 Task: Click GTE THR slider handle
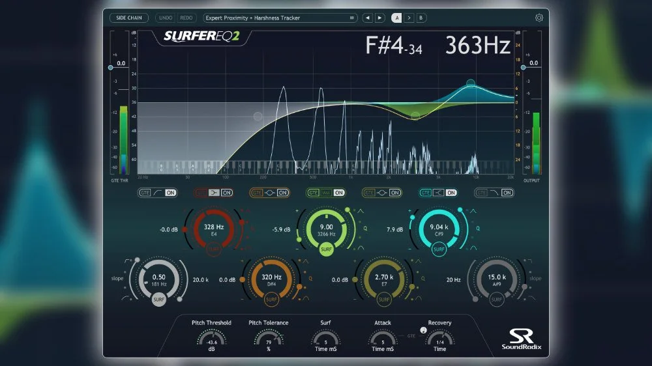point(110,67)
